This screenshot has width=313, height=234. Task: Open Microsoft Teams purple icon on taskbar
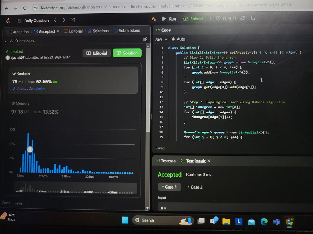276,222
